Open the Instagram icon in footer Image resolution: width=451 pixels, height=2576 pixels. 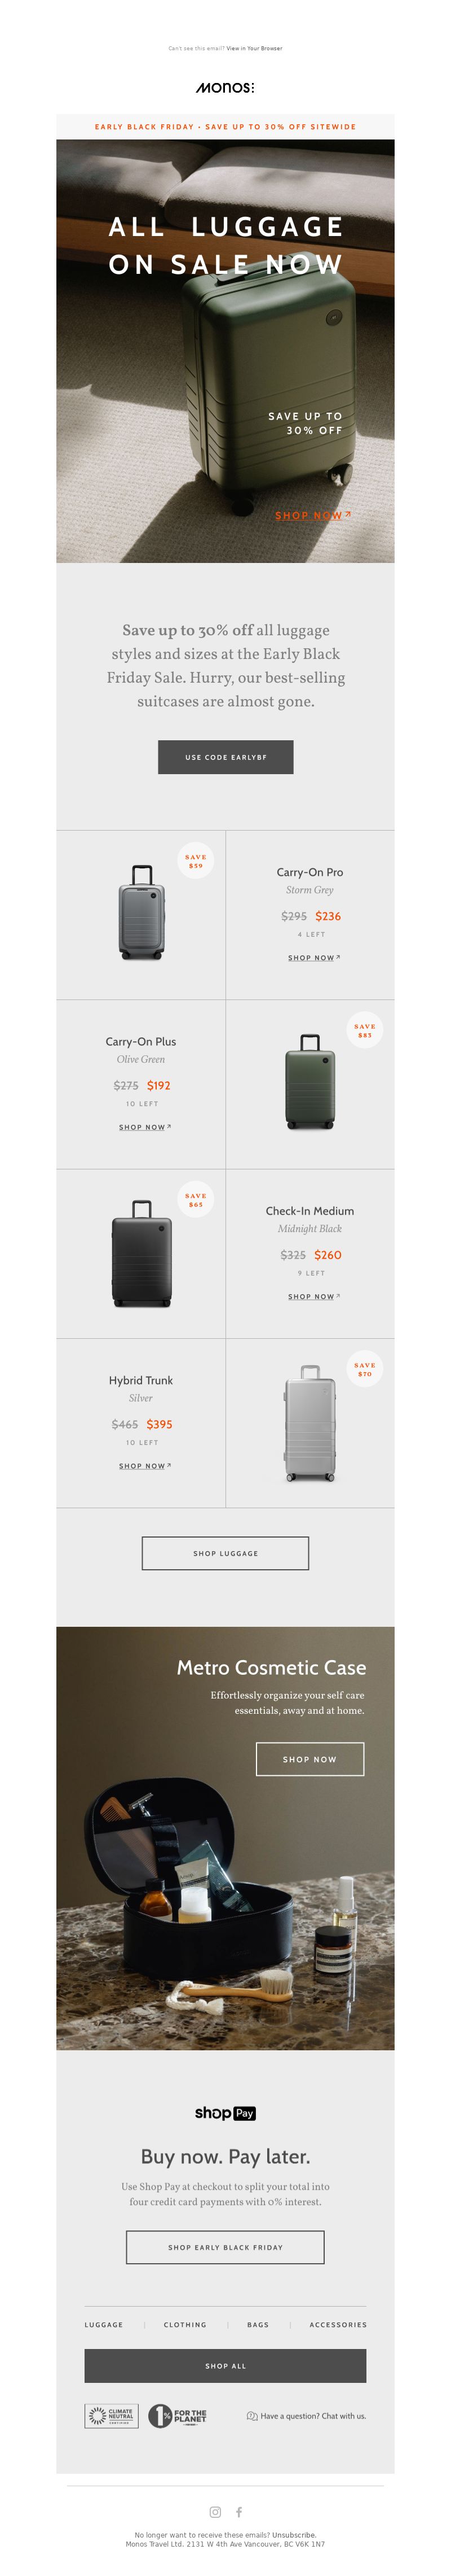pyautogui.click(x=215, y=2511)
